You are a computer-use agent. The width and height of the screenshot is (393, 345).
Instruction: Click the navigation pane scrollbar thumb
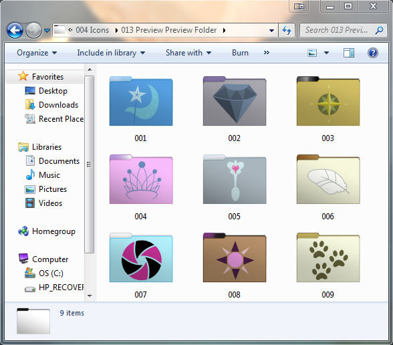click(90, 164)
